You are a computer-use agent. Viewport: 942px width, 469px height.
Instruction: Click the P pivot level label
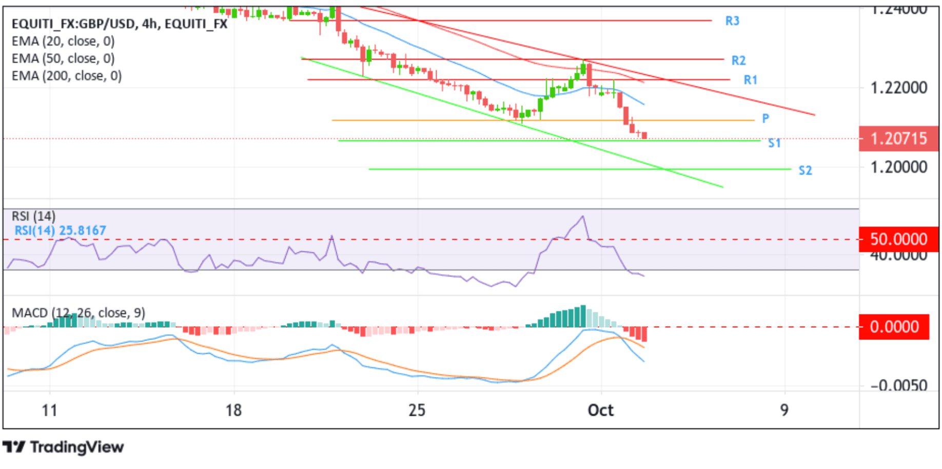coord(766,119)
